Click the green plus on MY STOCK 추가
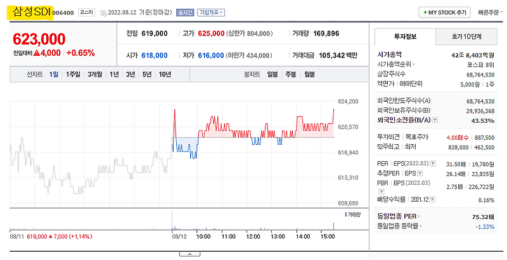The height and width of the screenshot is (260, 507). [x=425, y=13]
